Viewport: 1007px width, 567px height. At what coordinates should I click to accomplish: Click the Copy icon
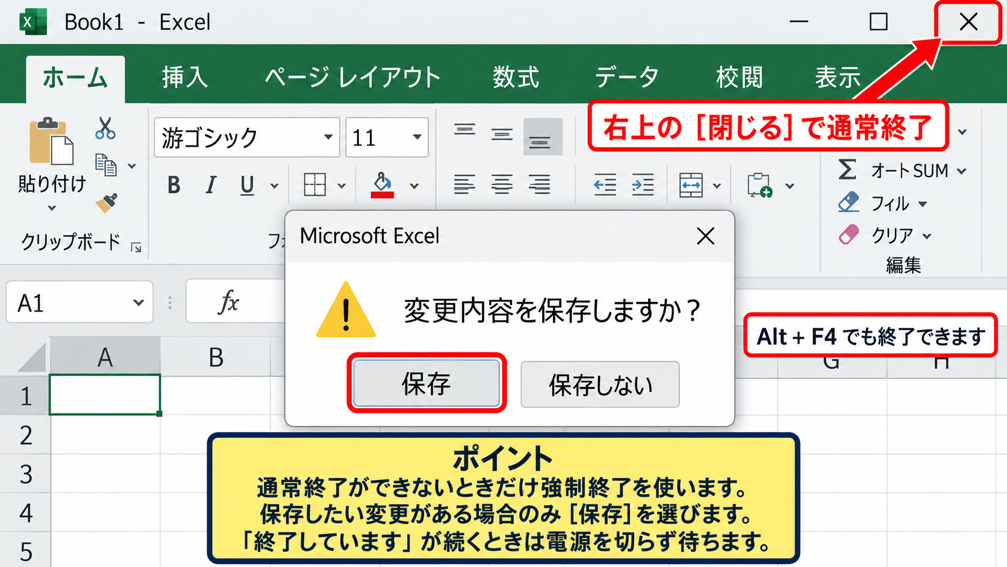106,164
